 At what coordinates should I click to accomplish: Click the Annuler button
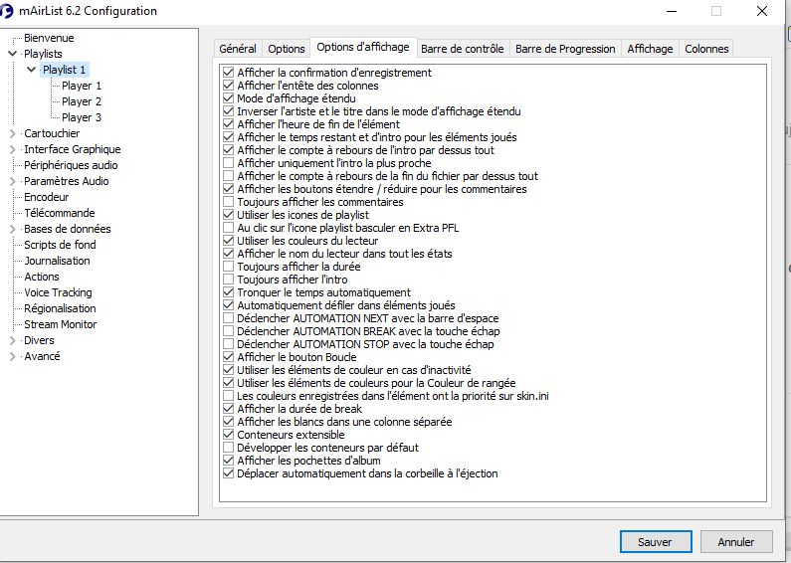click(736, 542)
